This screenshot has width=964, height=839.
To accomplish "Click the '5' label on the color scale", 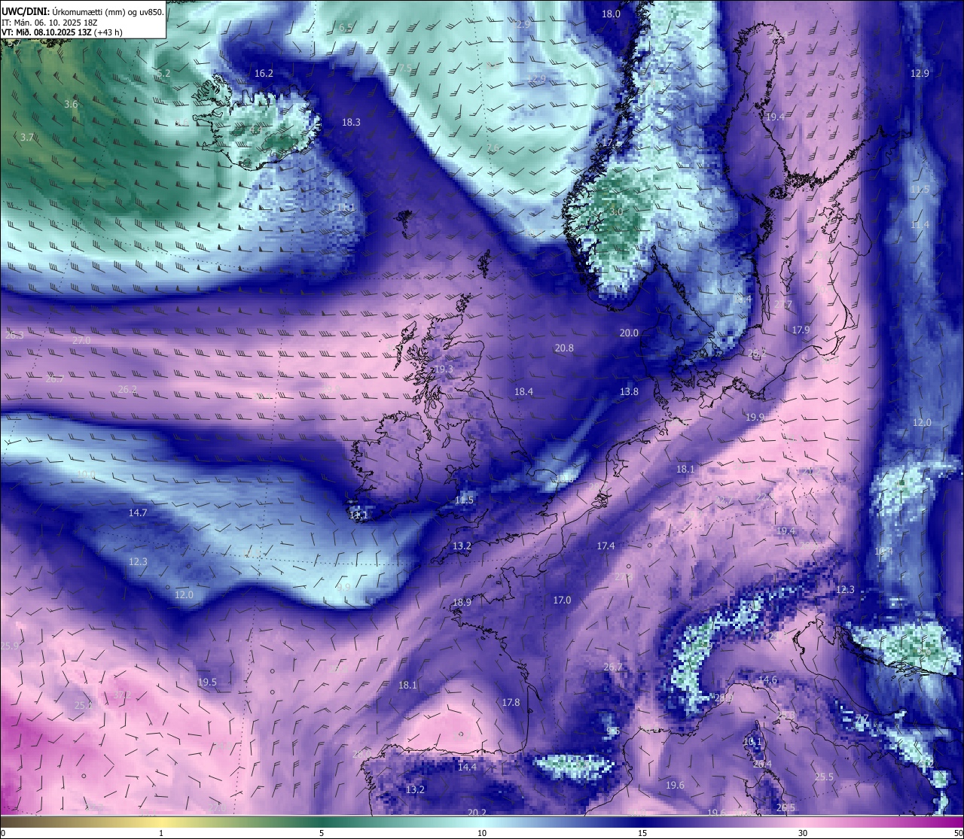I will pos(322,833).
